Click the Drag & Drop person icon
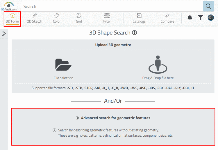 point(158,64)
